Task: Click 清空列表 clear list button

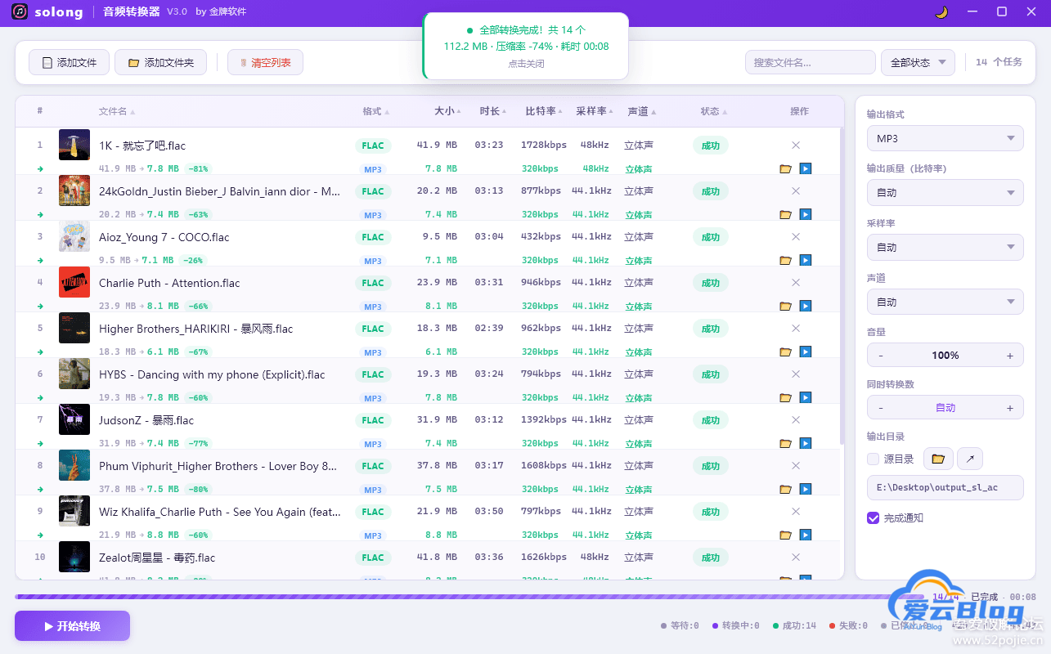Action: [x=265, y=62]
